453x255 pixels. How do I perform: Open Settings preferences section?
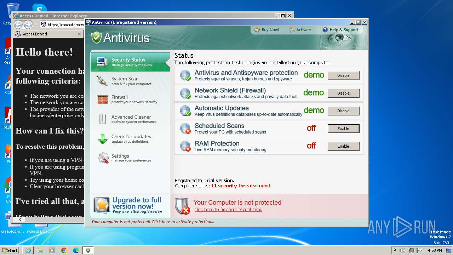[x=130, y=158]
